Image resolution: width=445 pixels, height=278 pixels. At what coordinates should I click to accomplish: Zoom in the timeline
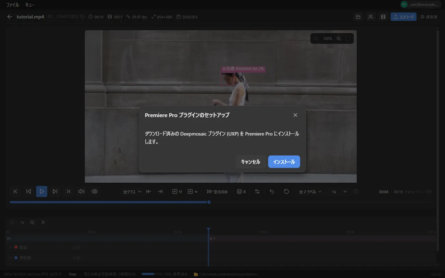click(x=32, y=222)
